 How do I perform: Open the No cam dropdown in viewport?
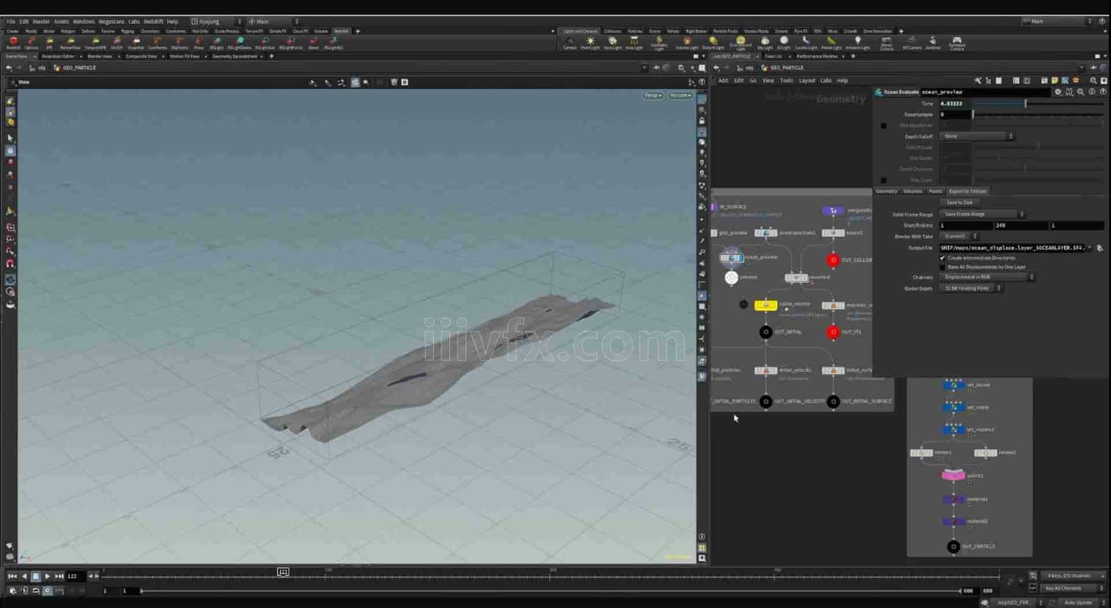coord(680,95)
